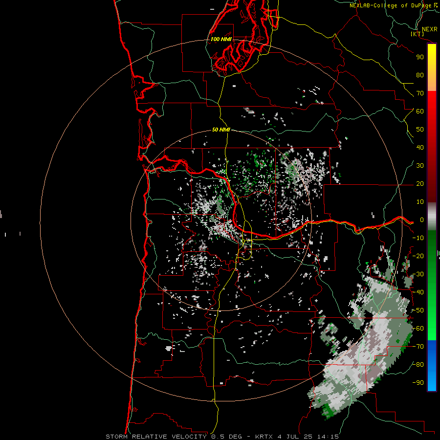Select the -90 value on velocity scale
The width and height of the screenshot is (440, 440).
pyautogui.click(x=418, y=382)
